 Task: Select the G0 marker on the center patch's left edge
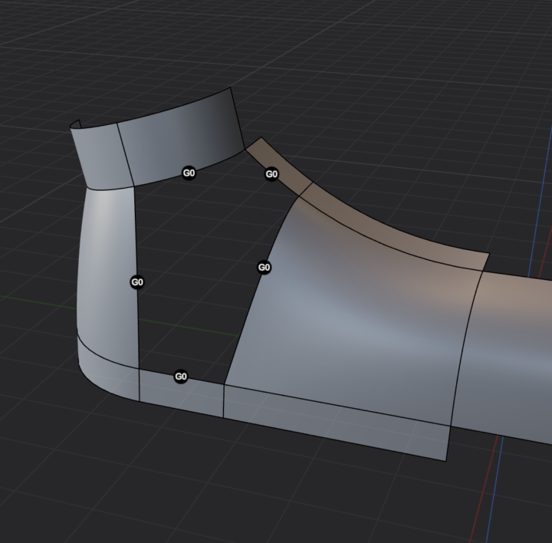click(x=264, y=268)
